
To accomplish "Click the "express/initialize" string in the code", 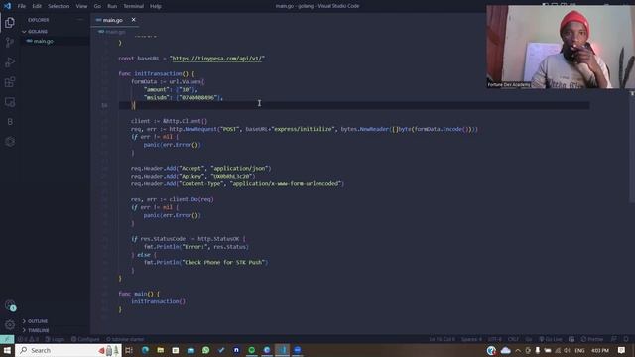I will pyautogui.click(x=304, y=129).
